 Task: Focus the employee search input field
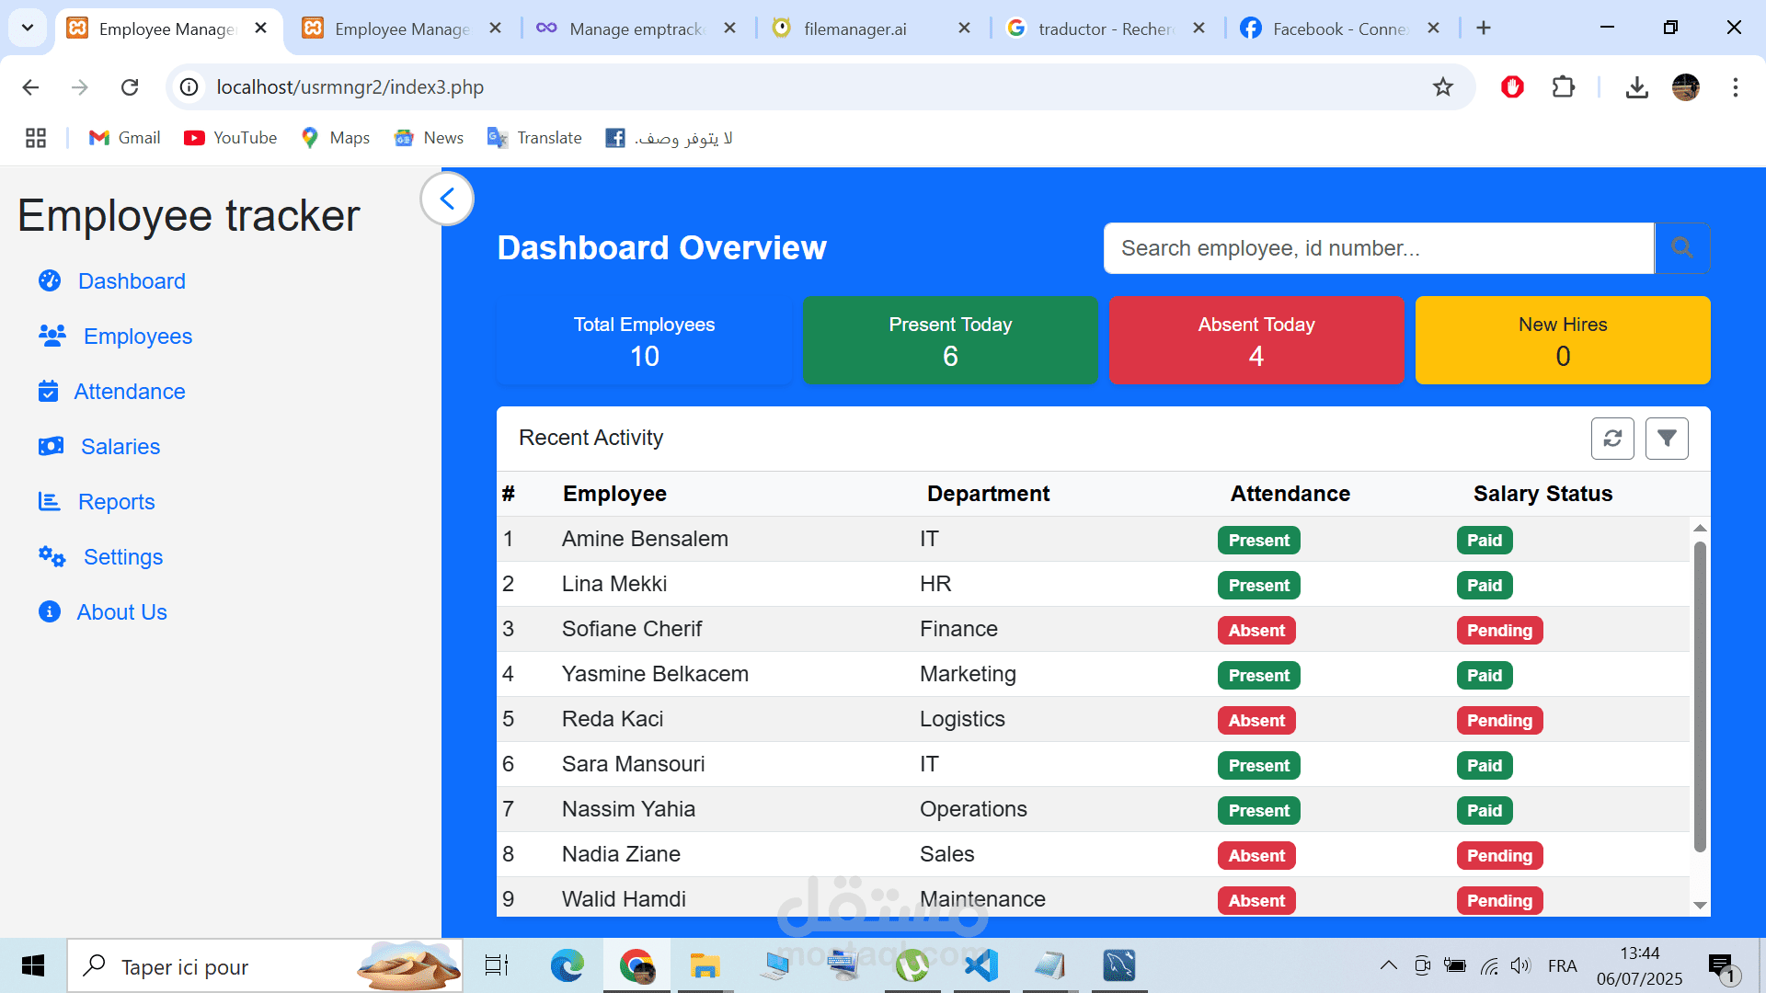tap(1378, 248)
